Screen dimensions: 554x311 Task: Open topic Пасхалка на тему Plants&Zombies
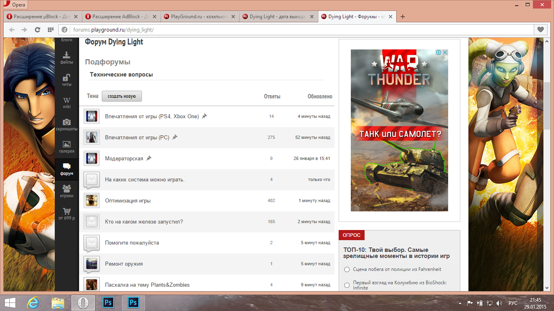point(147,285)
